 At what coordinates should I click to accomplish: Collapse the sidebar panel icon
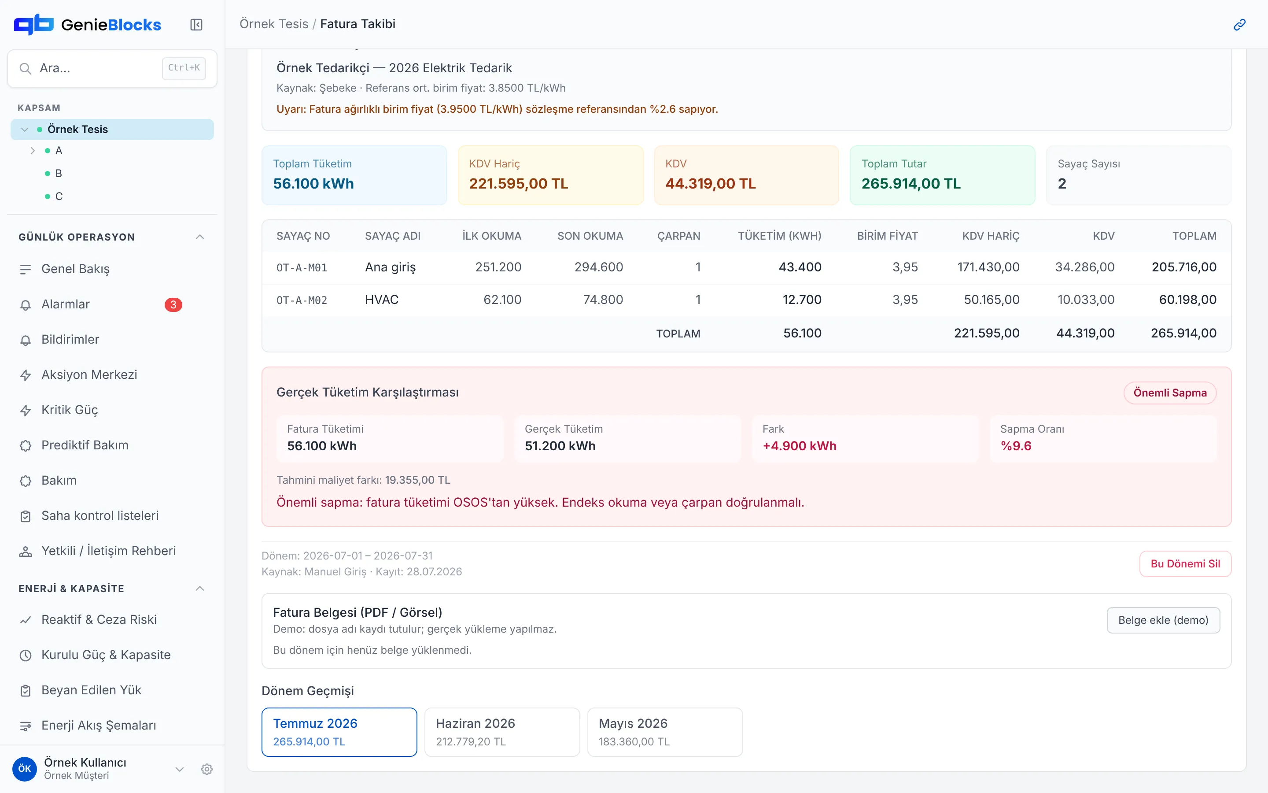pyautogui.click(x=196, y=25)
